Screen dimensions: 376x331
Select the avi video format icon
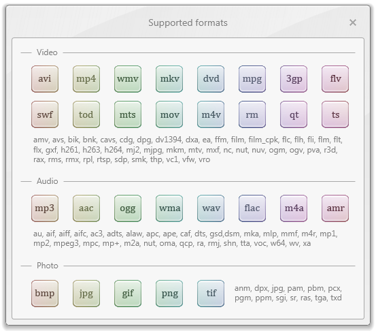(x=45, y=79)
